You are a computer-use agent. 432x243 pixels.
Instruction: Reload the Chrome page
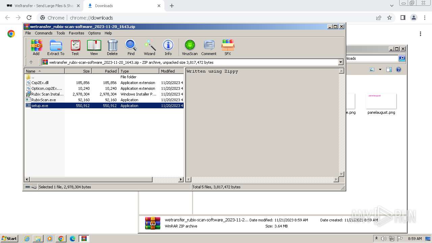[x=29, y=18]
